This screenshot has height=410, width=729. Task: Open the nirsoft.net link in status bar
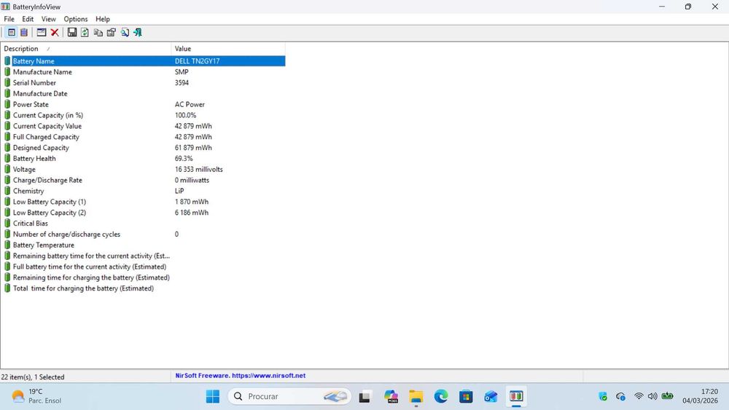coord(269,376)
